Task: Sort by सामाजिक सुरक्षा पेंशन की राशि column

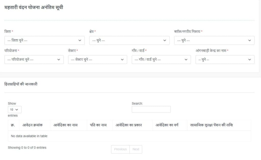Action: (x=212, y=125)
